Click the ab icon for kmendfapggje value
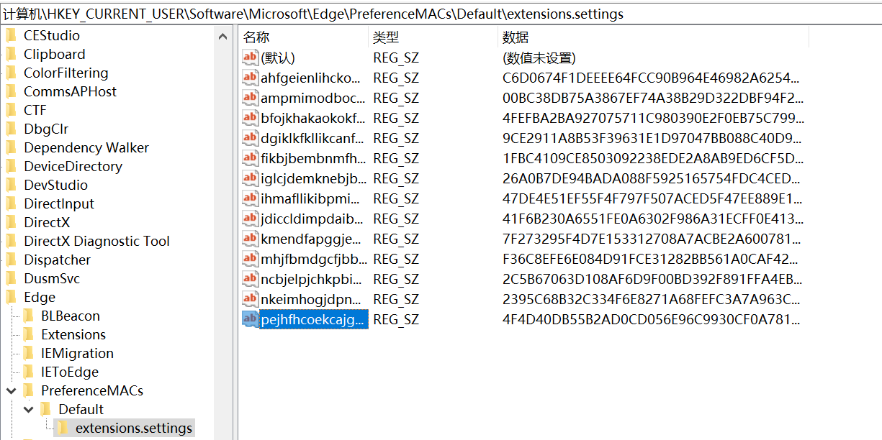The width and height of the screenshot is (882, 440). point(250,239)
